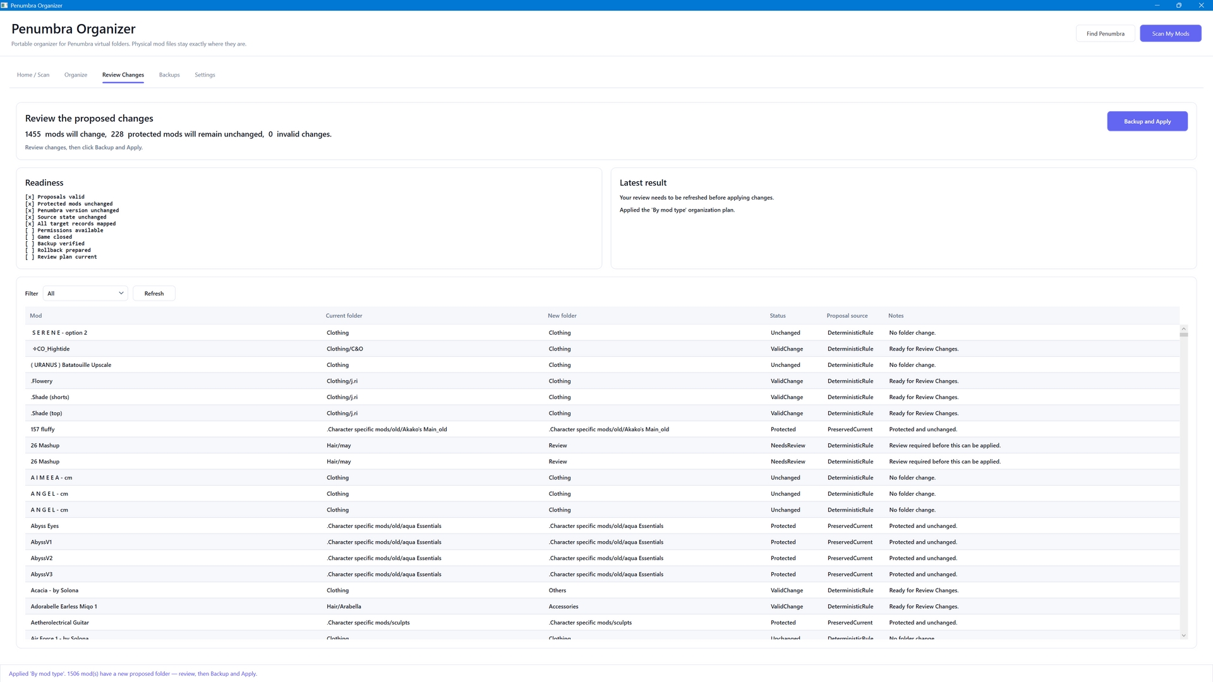Image resolution: width=1213 pixels, height=682 pixels.
Task: Click the Backup and Apply button
Action: coord(1147,121)
